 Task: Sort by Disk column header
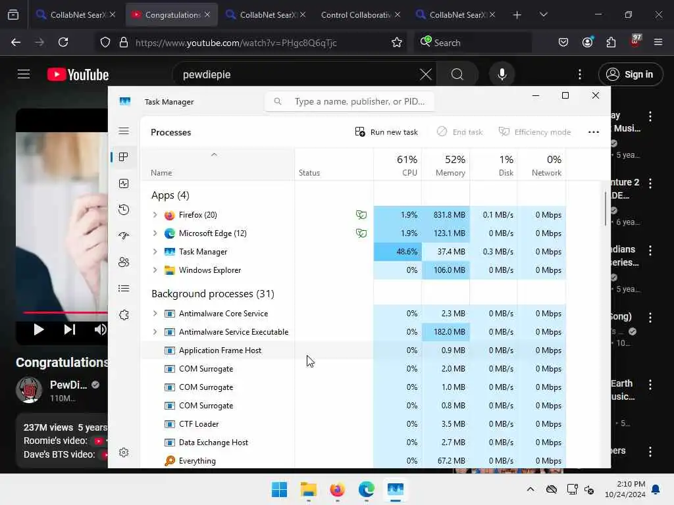(494, 165)
